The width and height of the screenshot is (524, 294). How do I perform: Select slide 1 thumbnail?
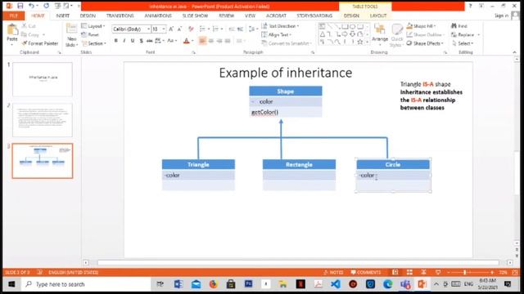tap(43, 79)
